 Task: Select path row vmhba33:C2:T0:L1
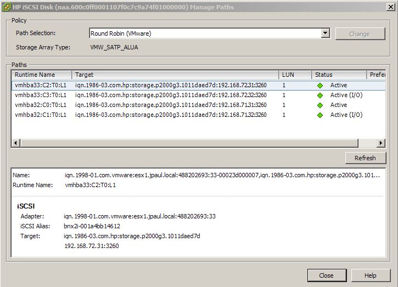(199, 85)
